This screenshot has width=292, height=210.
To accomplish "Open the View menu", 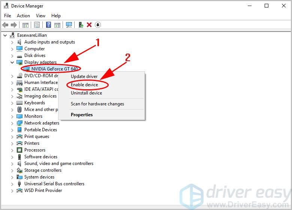I will click(x=40, y=16).
